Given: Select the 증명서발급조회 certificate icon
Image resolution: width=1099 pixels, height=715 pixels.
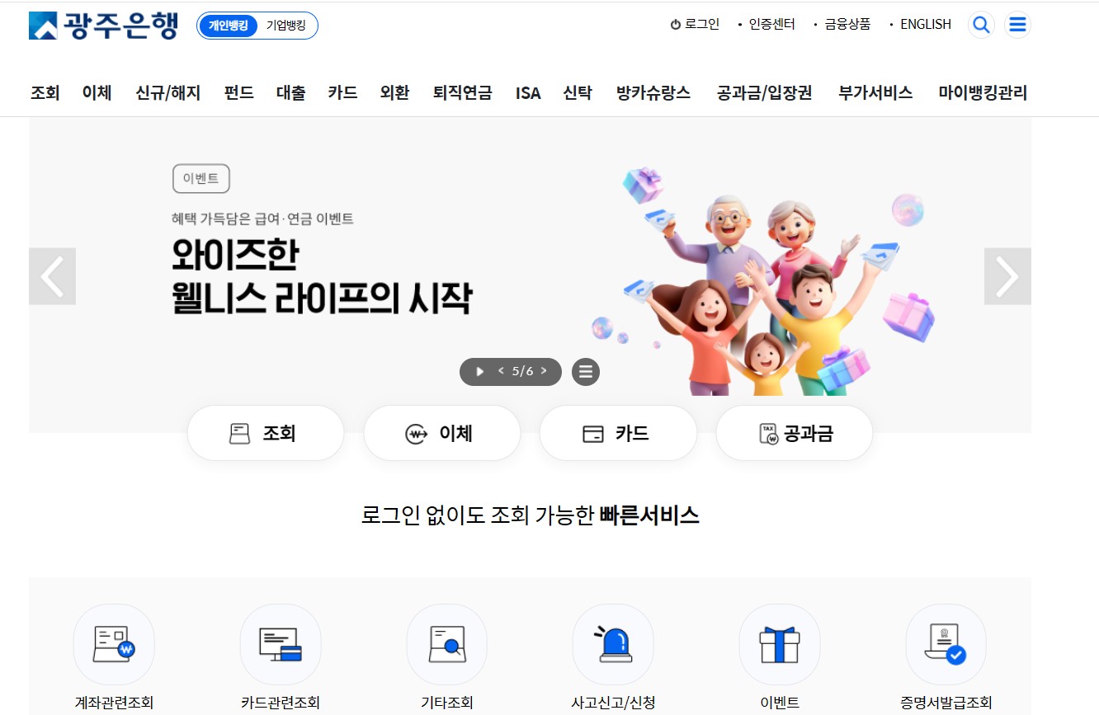Looking at the screenshot, I should pos(946,645).
